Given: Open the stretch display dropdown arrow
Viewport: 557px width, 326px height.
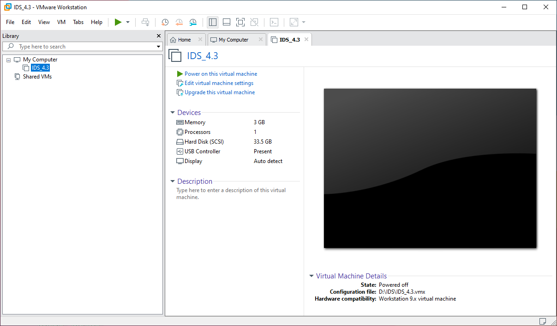Looking at the screenshot, I should [x=304, y=22].
